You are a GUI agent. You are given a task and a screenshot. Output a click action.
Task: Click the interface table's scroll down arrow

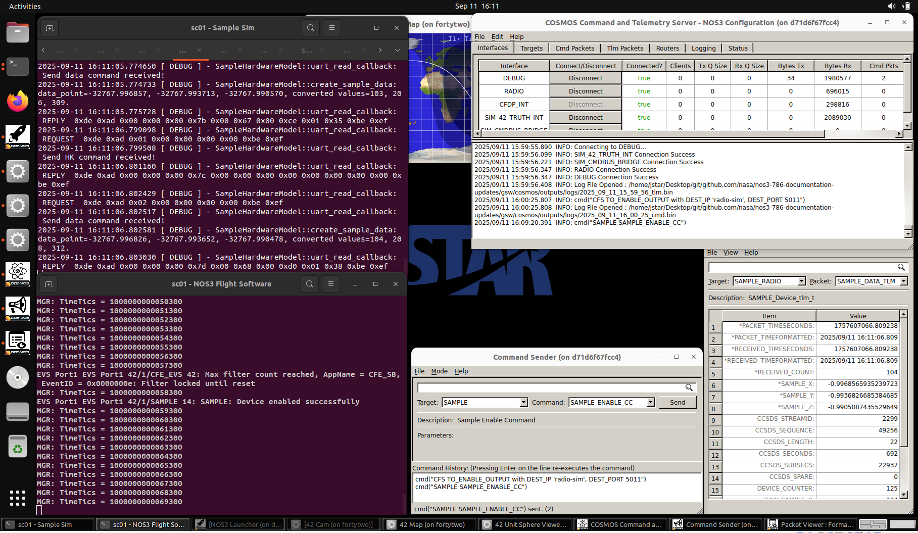tap(907, 126)
